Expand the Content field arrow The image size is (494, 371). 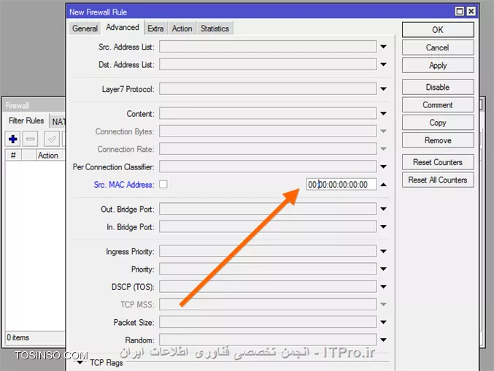(383, 113)
